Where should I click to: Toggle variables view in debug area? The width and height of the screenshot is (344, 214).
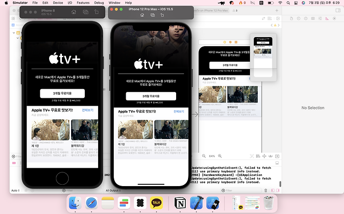(273, 190)
